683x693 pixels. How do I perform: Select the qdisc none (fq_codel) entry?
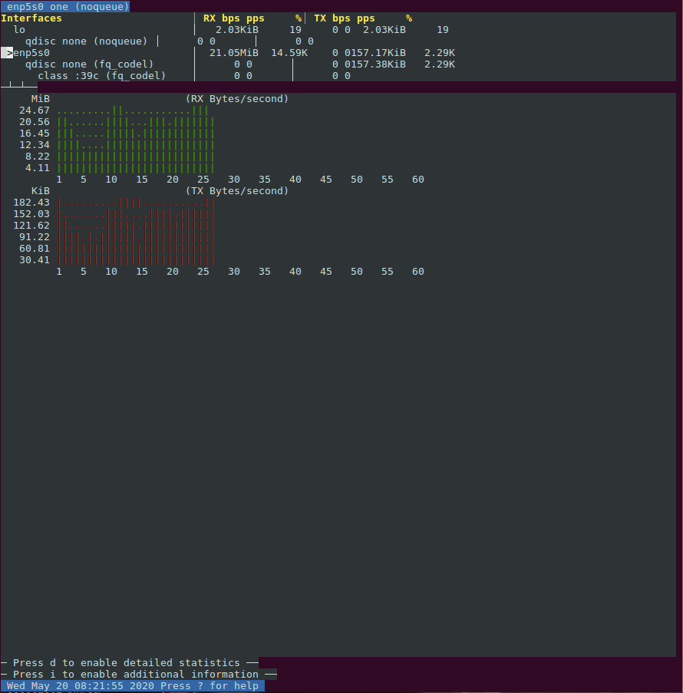tap(89, 64)
